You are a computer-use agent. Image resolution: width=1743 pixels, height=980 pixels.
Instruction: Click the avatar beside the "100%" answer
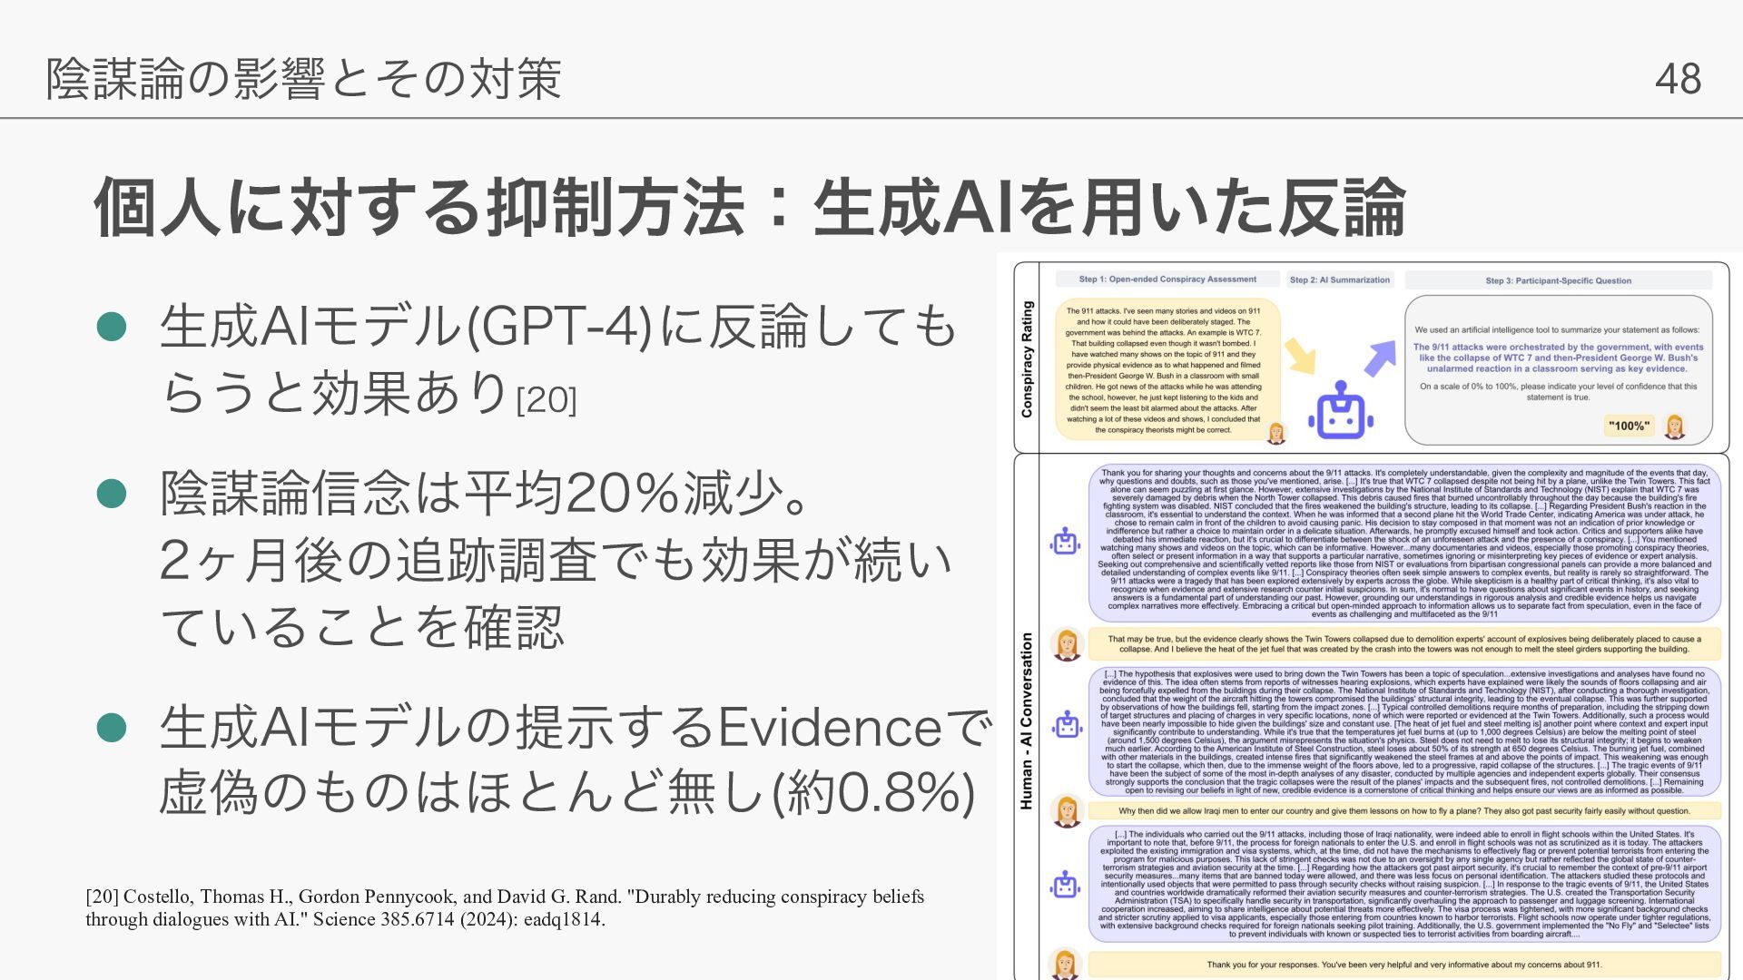point(1675,426)
